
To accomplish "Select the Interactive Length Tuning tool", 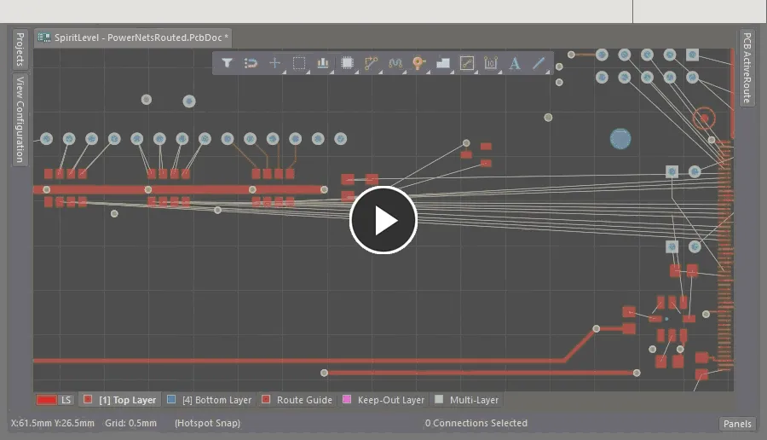I will (x=395, y=63).
